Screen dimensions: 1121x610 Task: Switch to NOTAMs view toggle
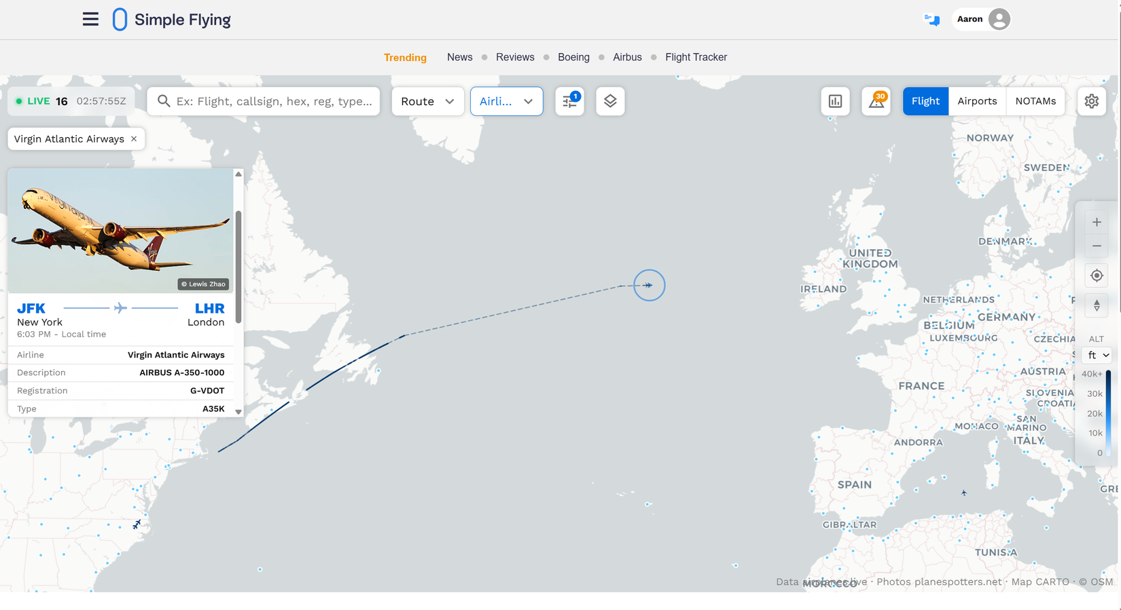(x=1035, y=101)
